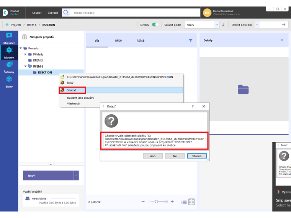Select Modely in the sidebar
The height and width of the screenshot is (218, 291).
9,53
